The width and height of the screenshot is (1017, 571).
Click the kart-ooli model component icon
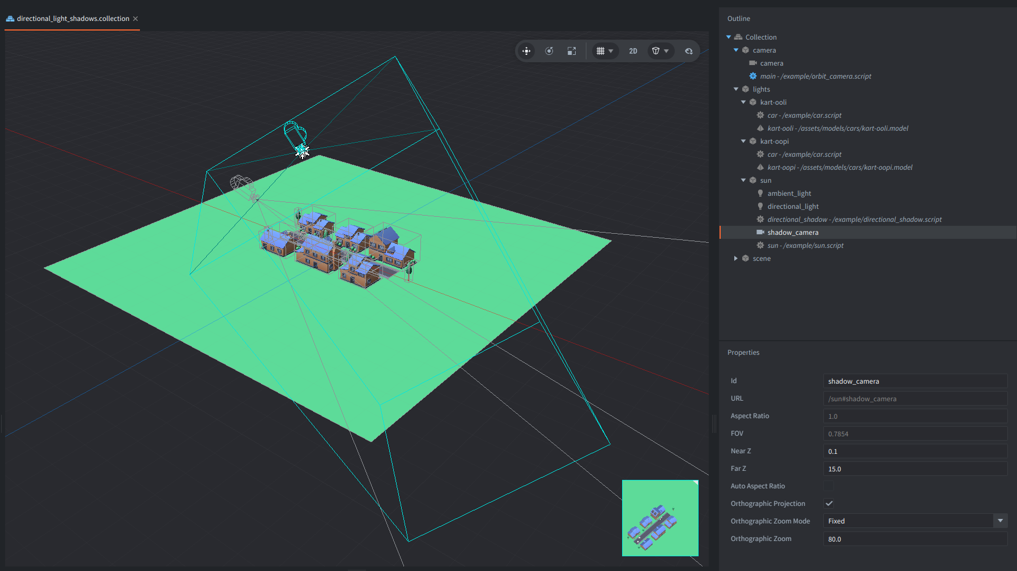coord(760,128)
